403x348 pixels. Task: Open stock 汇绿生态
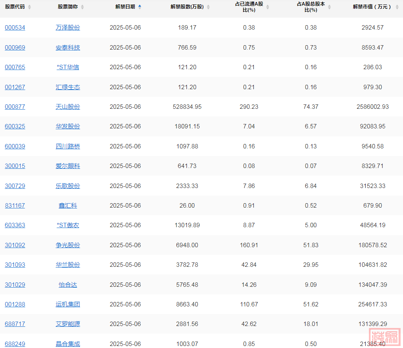[68, 87]
